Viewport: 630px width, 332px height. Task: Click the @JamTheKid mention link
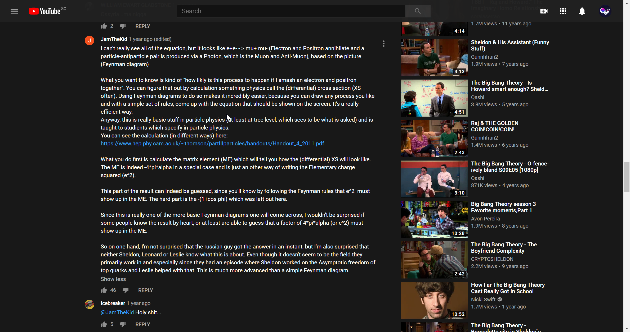(x=117, y=312)
